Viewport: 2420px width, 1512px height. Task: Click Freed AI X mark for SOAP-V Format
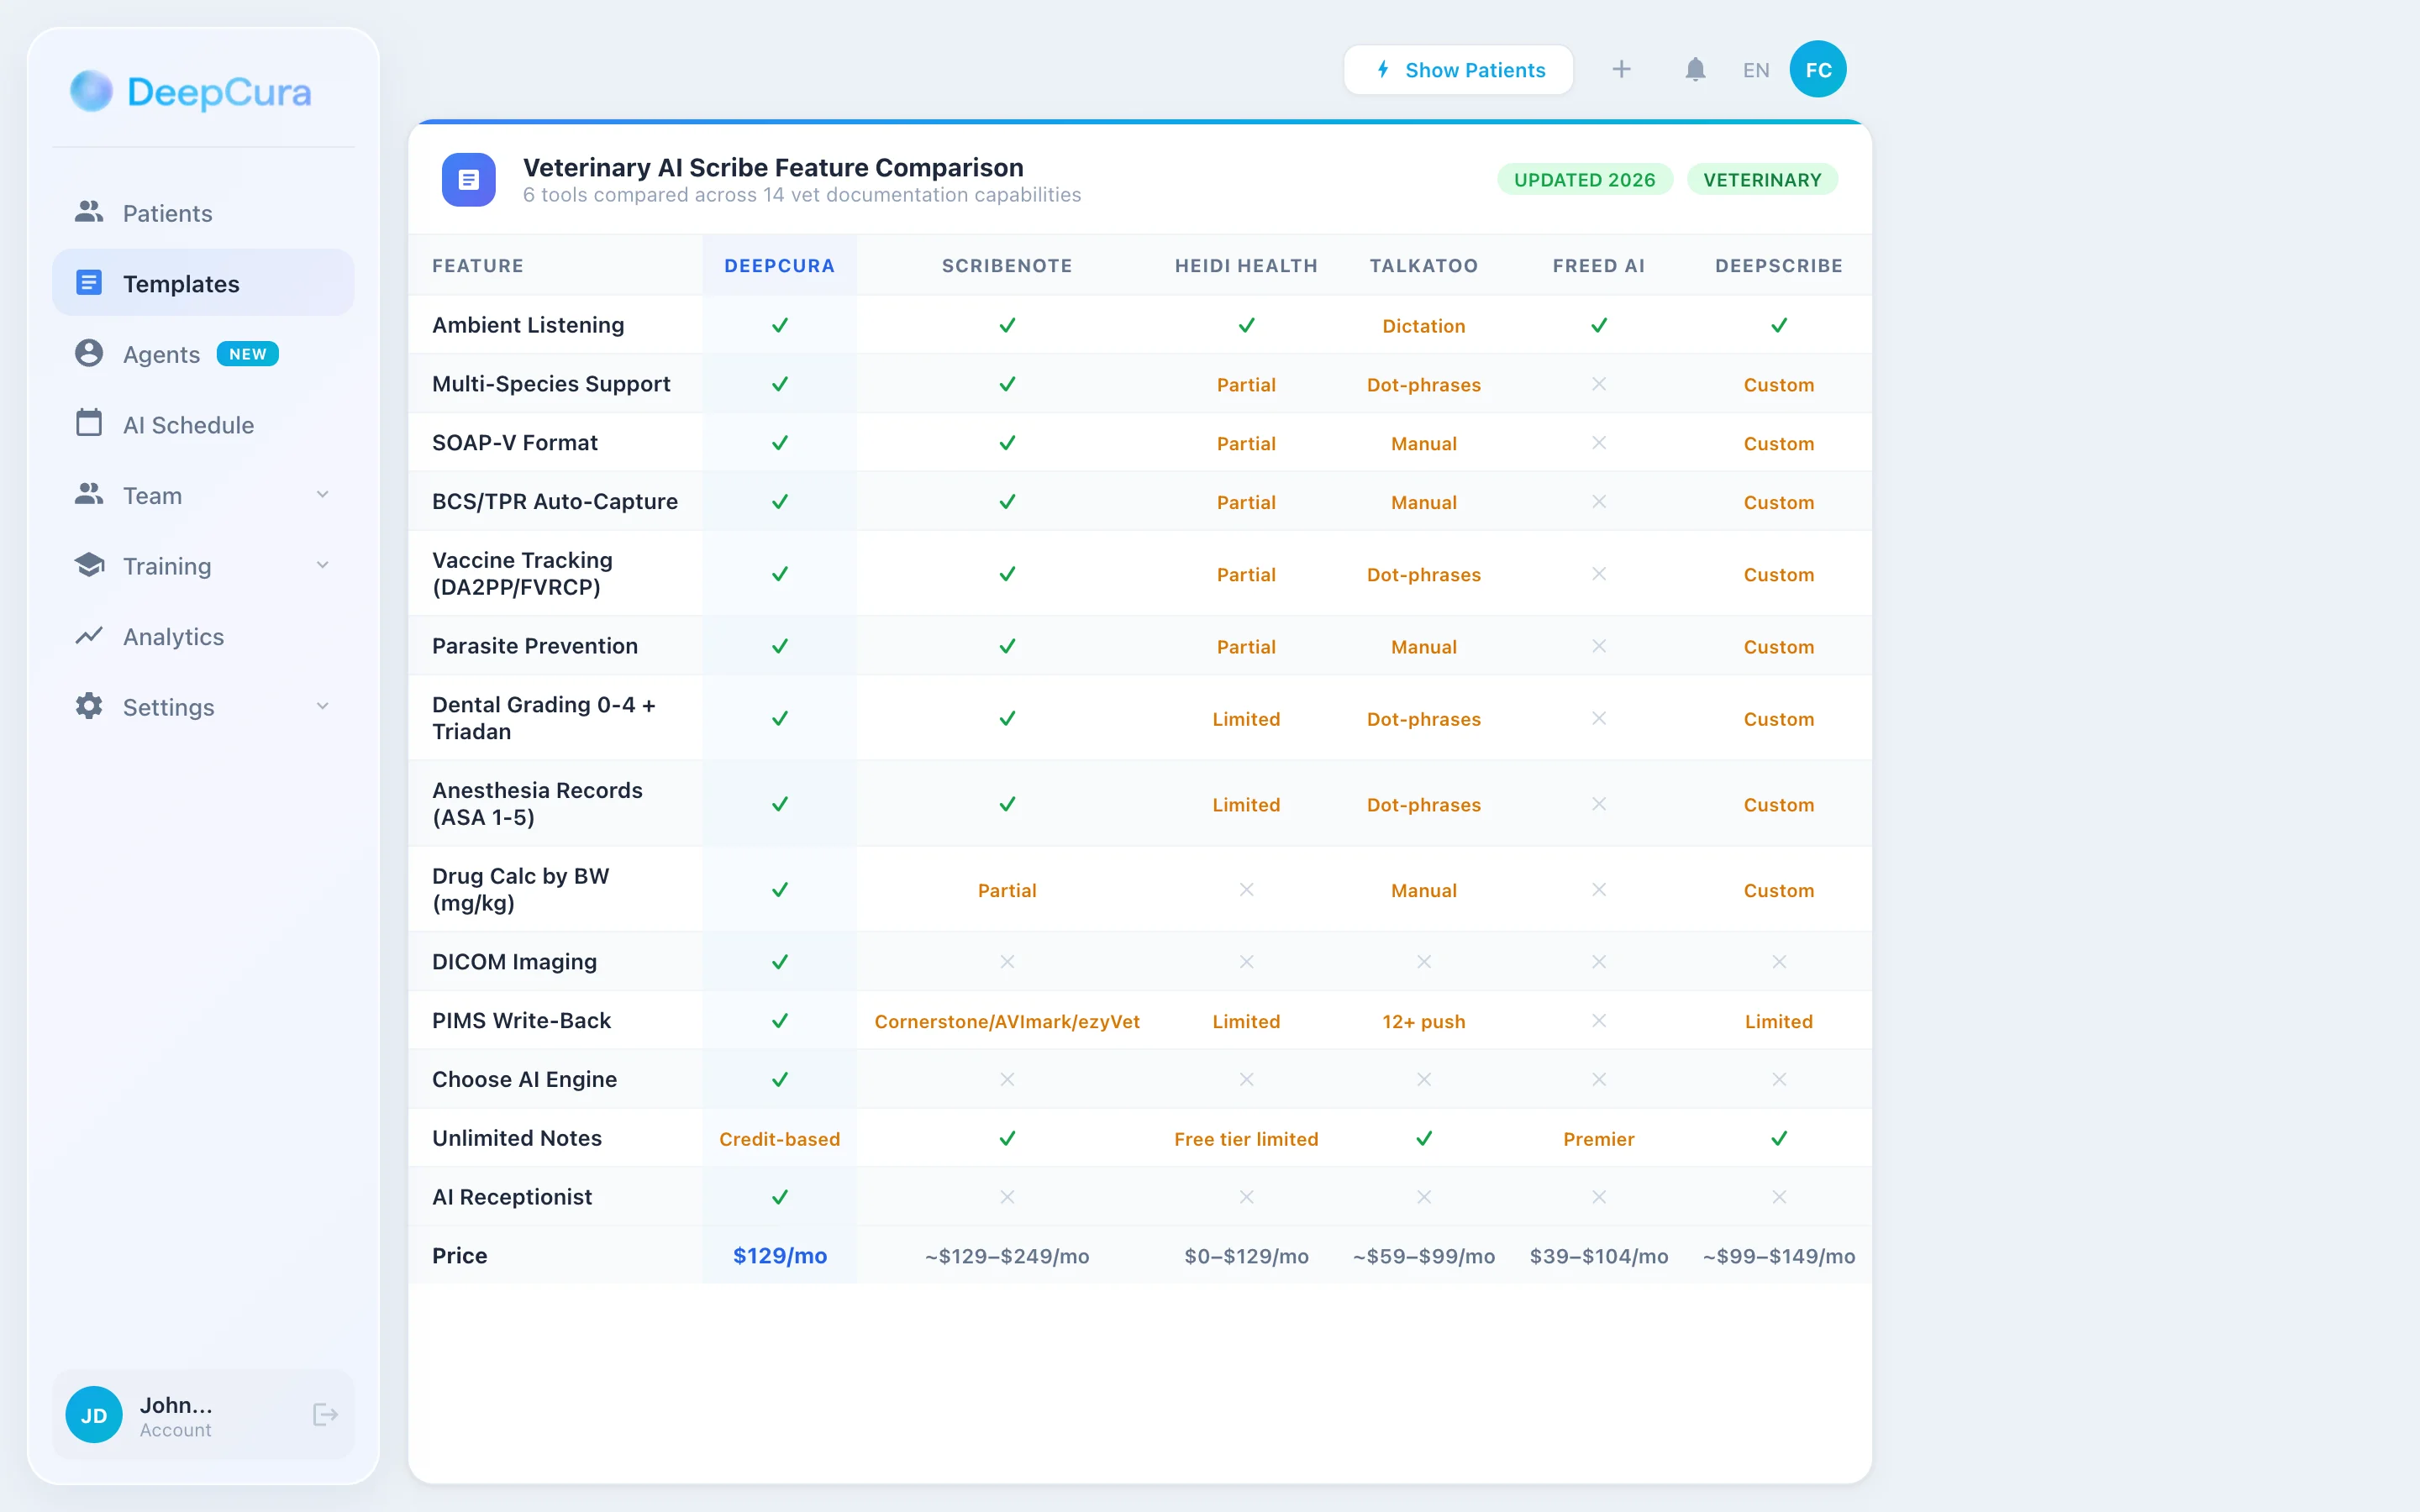[1598, 443]
